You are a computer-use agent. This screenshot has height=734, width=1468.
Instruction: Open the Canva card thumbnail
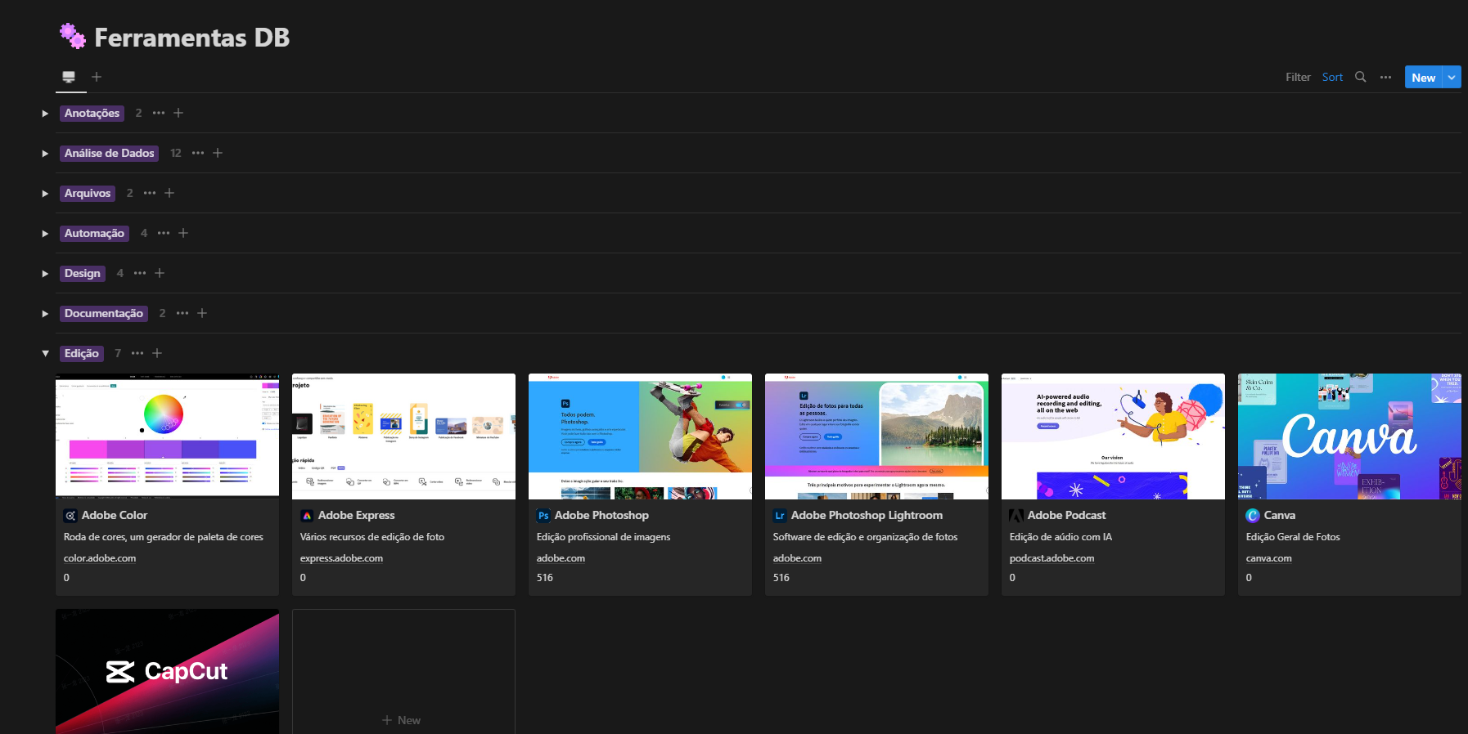point(1349,436)
